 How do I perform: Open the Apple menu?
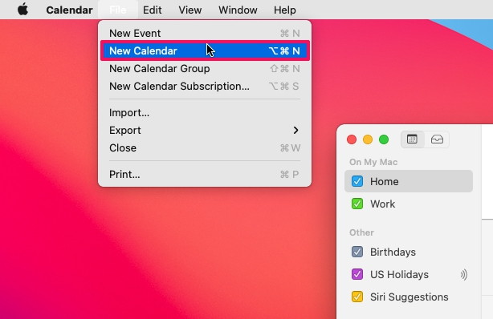(22, 10)
